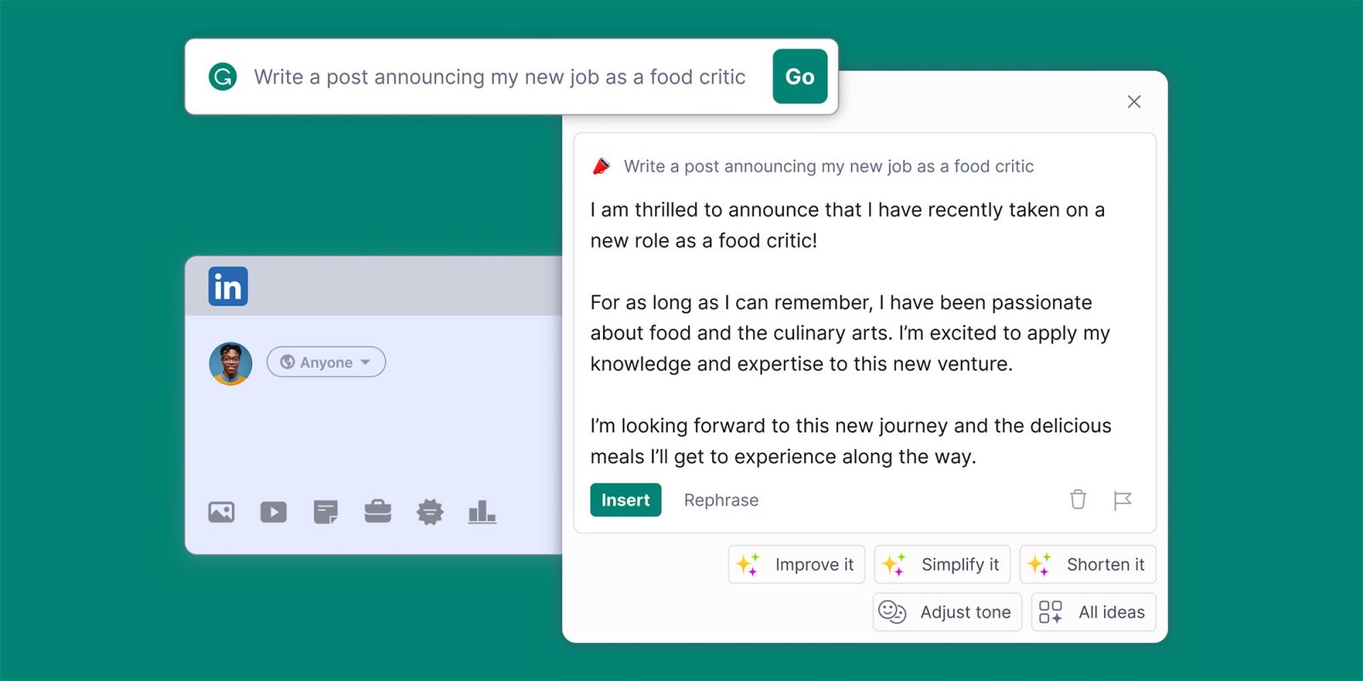This screenshot has height=681, width=1363.
Task: Click the Insert button
Action: [x=625, y=500]
